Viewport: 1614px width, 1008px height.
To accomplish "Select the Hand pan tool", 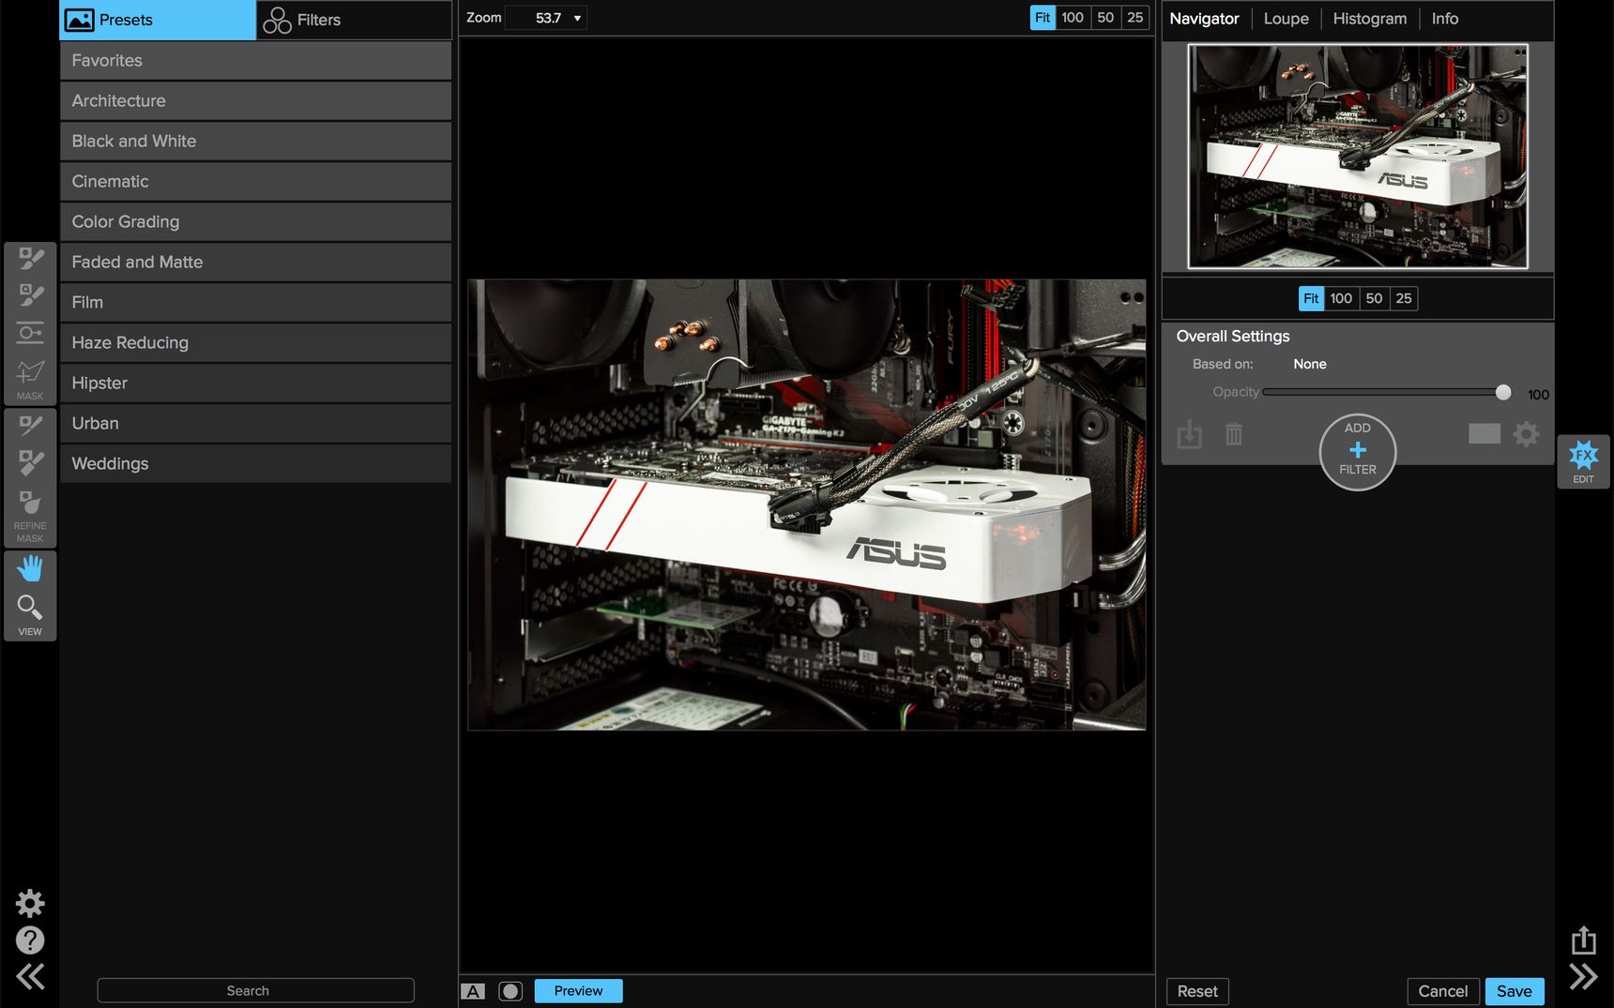I will (30, 568).
